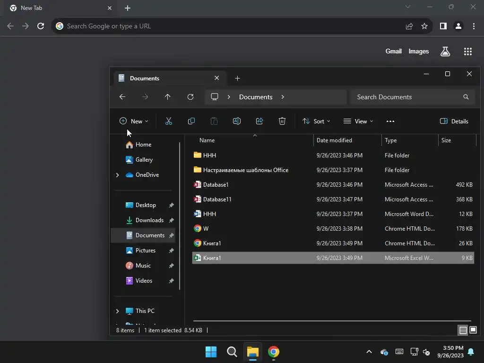This screenshot has height=363, width=484.
Task: Select the HHH file folder row
Action: (333, 155)
